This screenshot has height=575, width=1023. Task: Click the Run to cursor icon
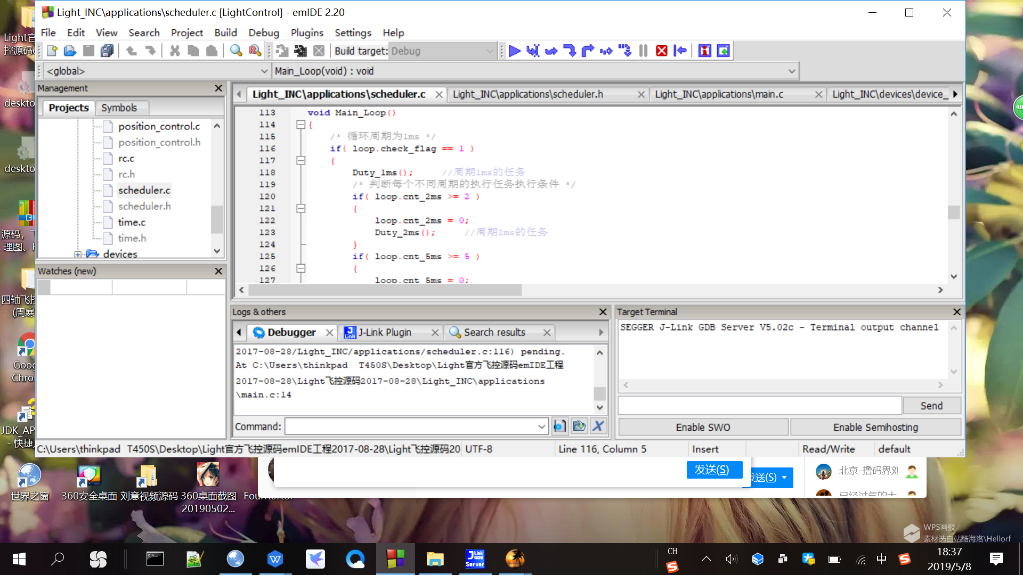coord(533,51)
